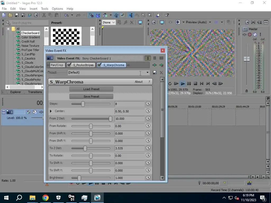
Task: Uncheck the S_PsykoStripes effect checkbox
Action: (69, 65)
